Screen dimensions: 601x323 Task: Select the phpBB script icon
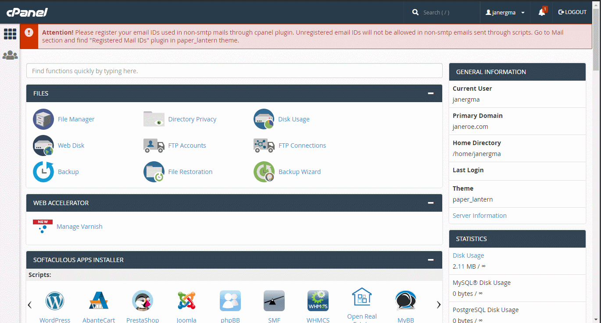tap(230, 301)
